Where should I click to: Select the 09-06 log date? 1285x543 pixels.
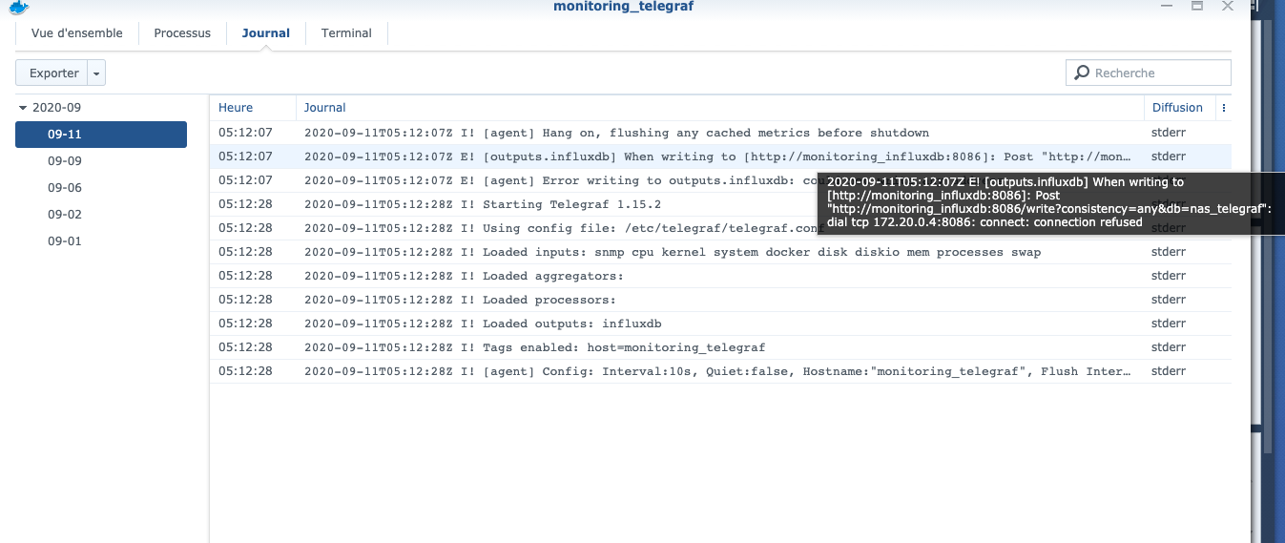point(101,188)
